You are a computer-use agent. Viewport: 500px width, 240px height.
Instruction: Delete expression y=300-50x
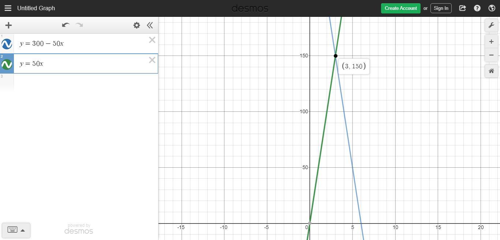(152, 40)
